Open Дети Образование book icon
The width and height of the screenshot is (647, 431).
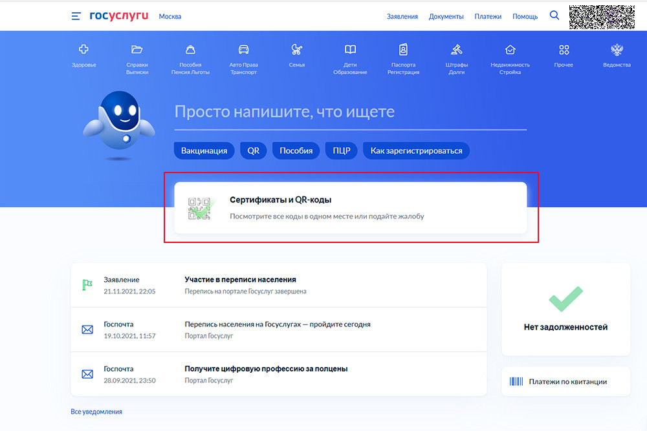pos(350,50)
